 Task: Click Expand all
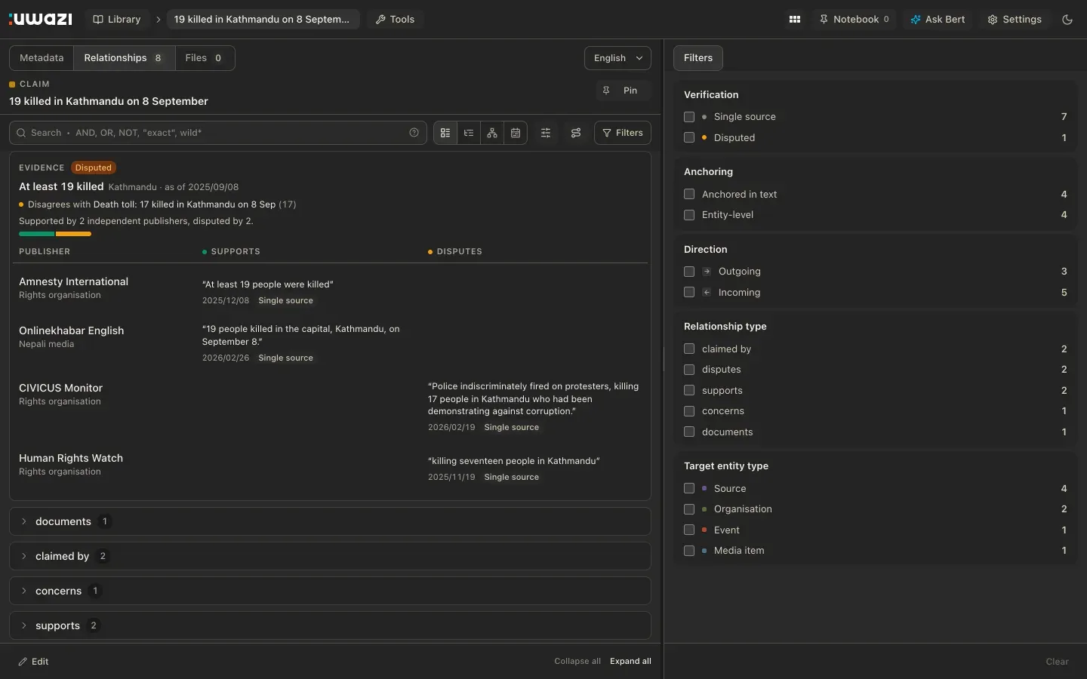(x=630, y=661)
